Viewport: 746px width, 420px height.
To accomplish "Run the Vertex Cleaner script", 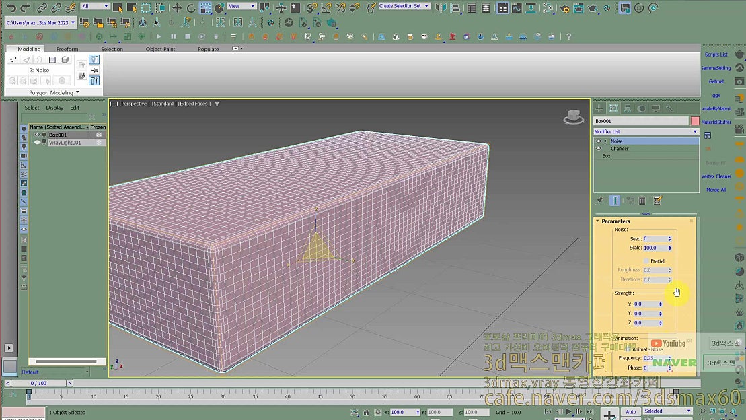I will click(716, 176).
